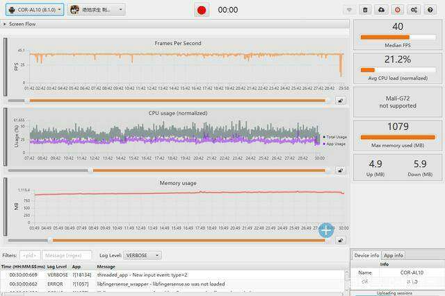
Task: Click the blue plus floating button
Action: (325, 230)
